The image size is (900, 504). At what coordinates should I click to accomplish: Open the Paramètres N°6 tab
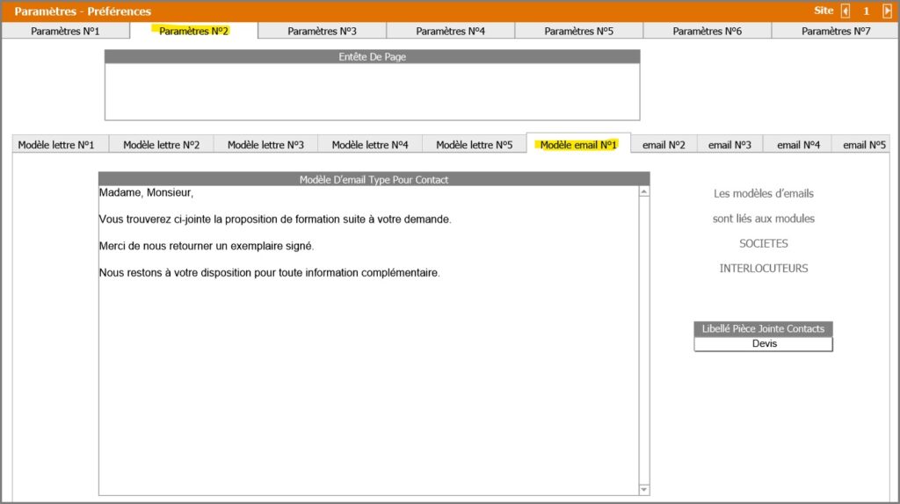[708, 31]
